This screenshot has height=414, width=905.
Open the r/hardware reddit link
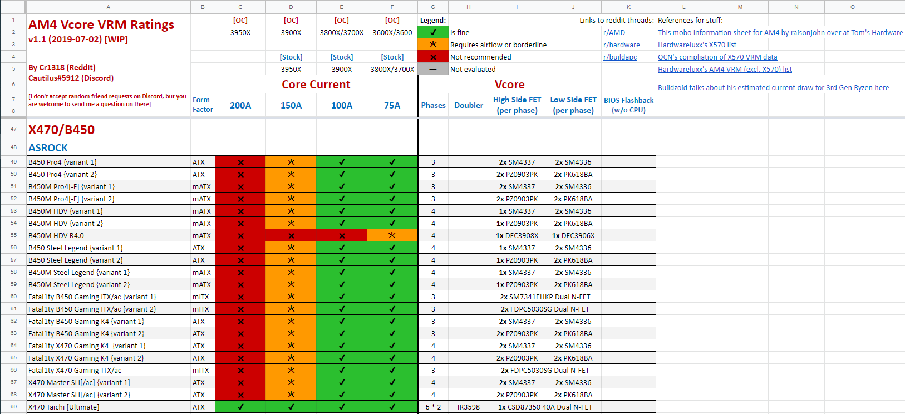[x=621, y=45]
